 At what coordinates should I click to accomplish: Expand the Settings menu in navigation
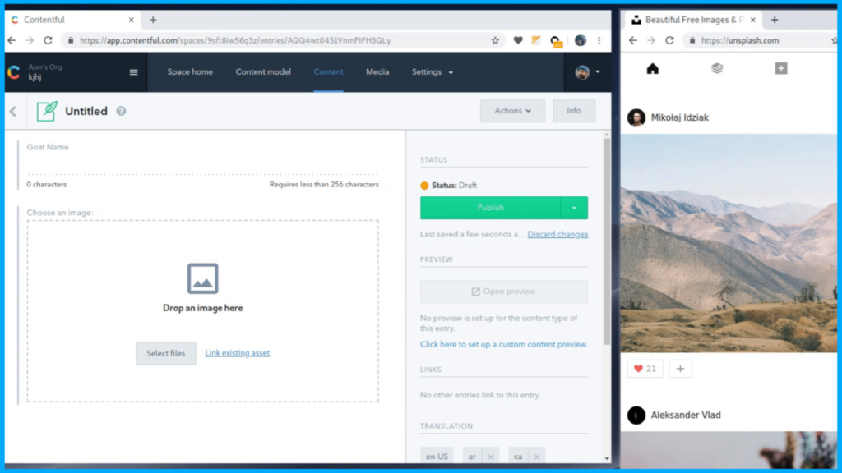pyautogui.click(x=432, y=72)
